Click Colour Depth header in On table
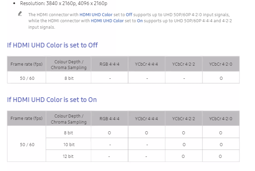 (x=68, y=118)
